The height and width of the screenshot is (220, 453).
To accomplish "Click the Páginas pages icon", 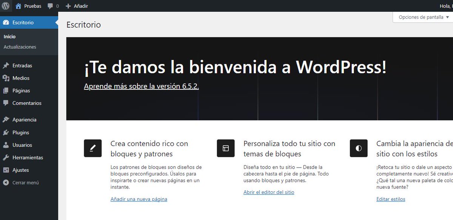I will point(6,91).
